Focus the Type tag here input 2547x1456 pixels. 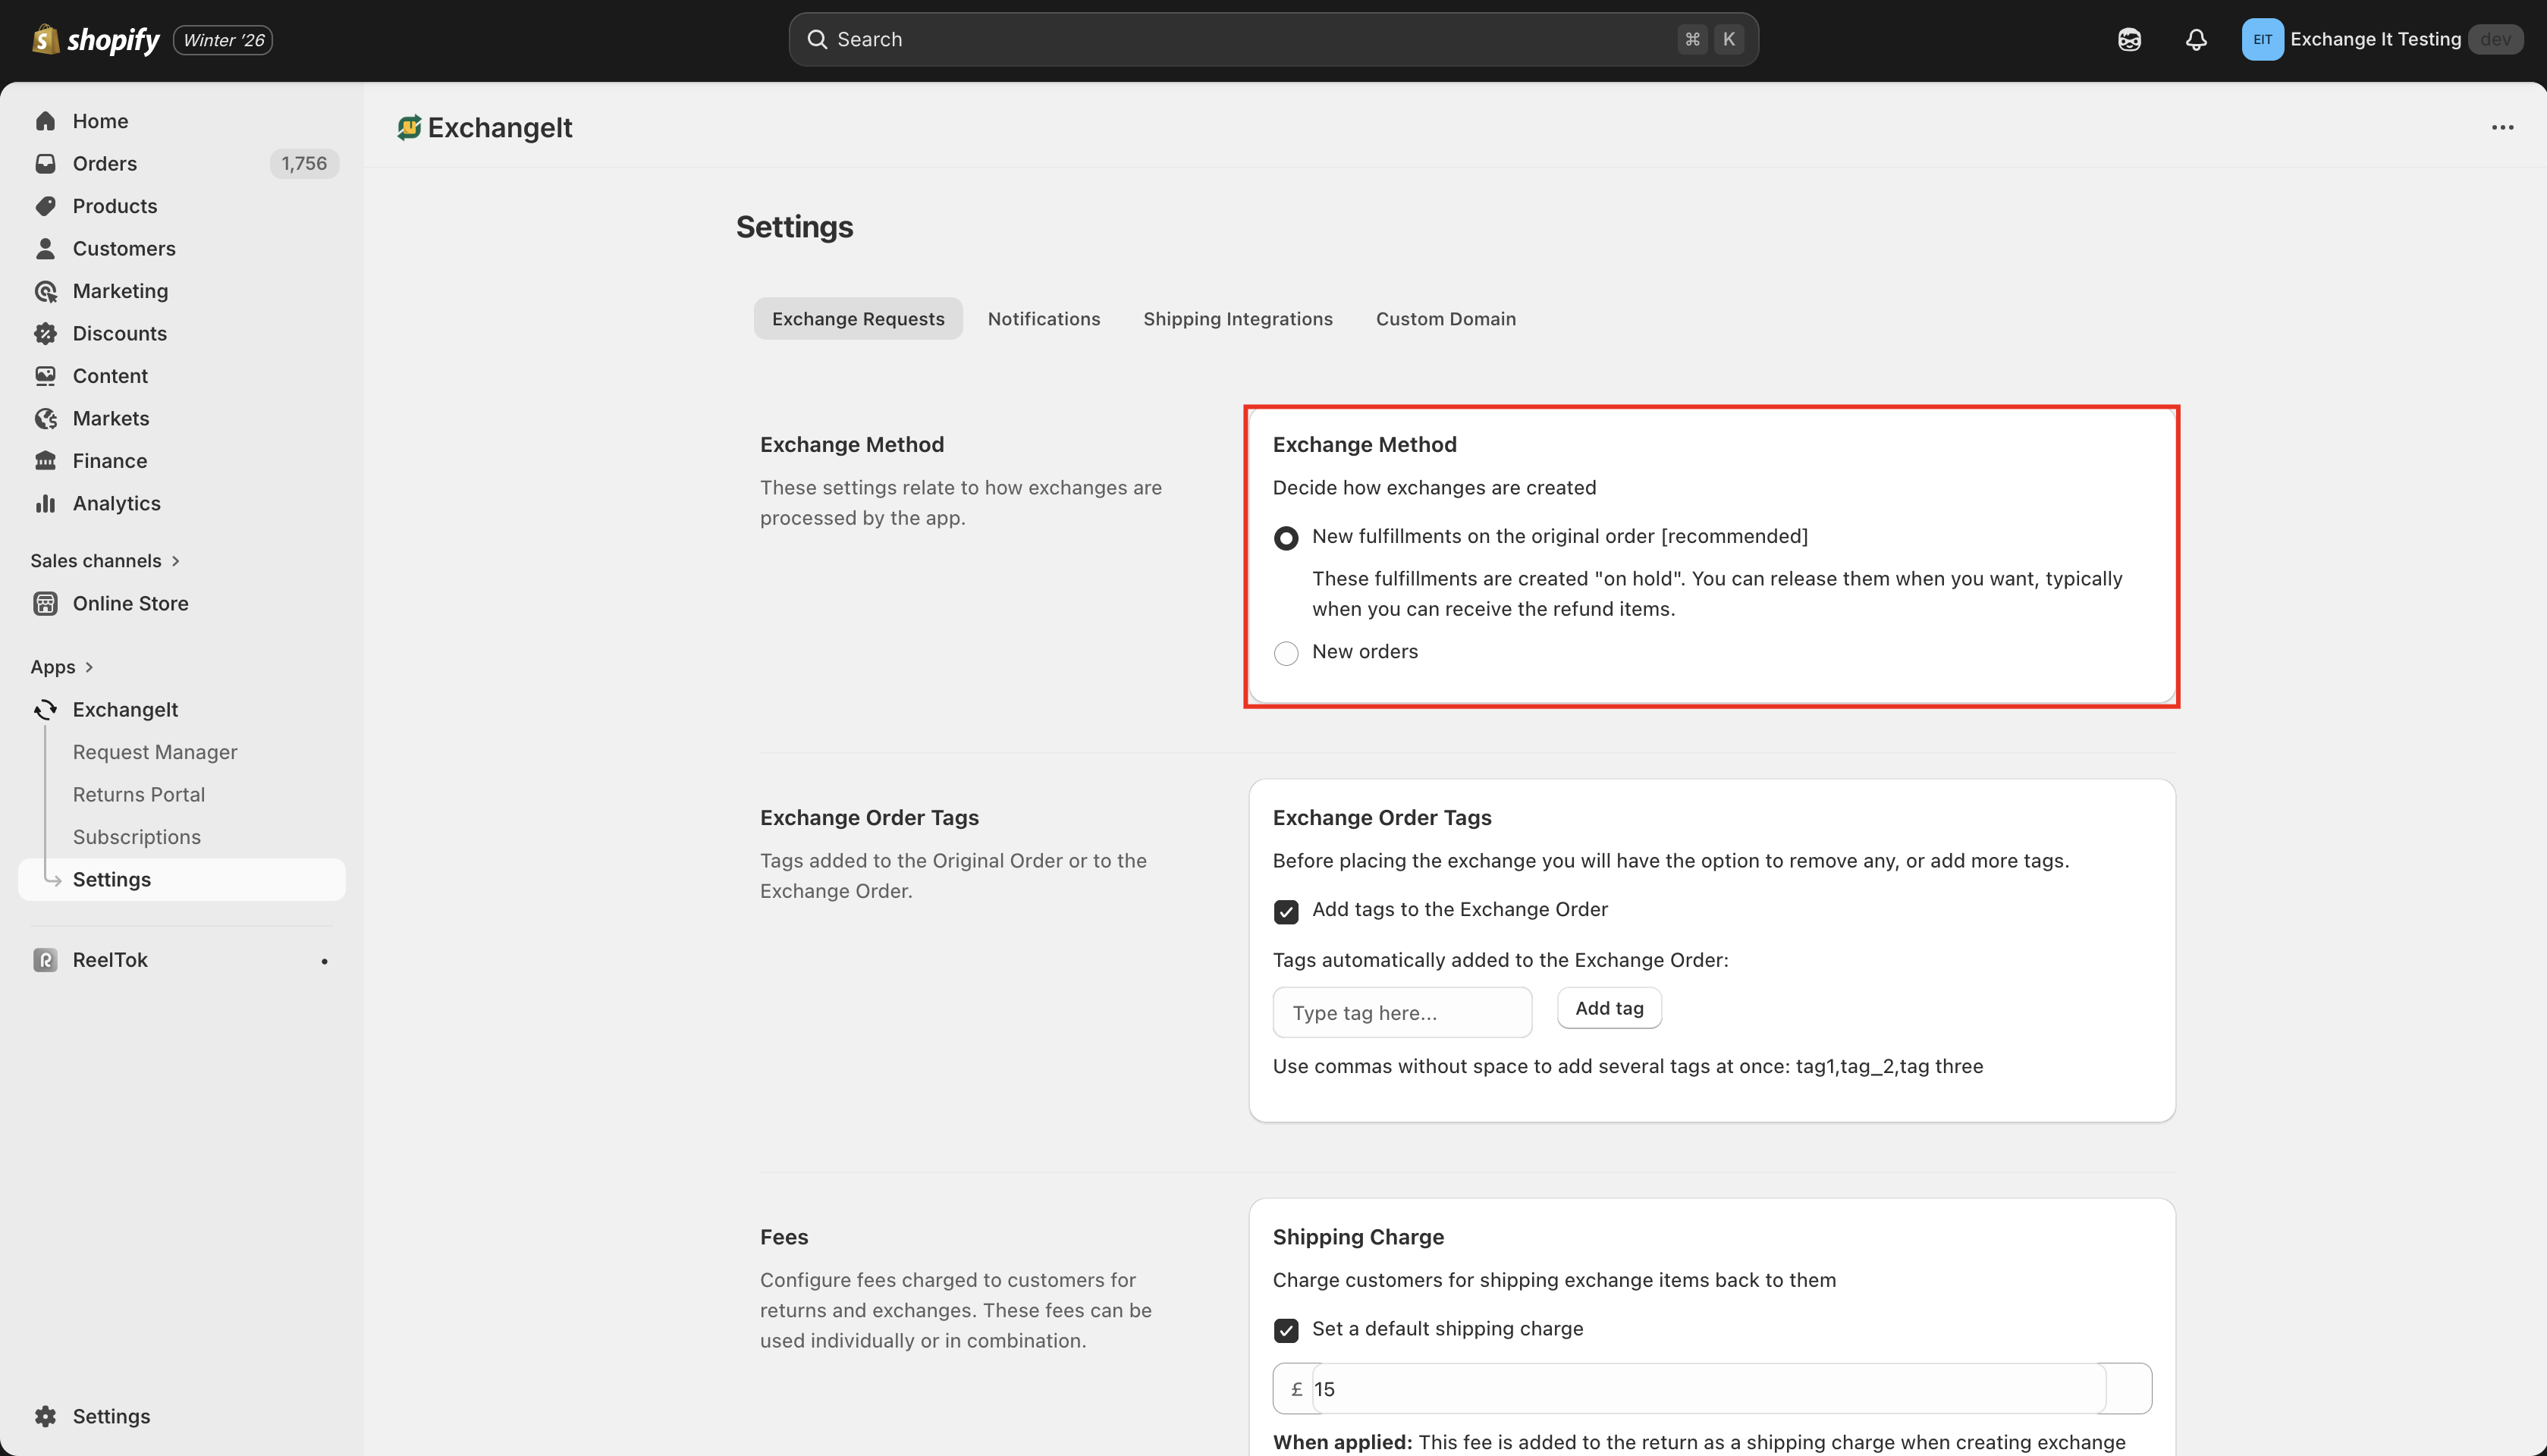coord(1401,1012)
